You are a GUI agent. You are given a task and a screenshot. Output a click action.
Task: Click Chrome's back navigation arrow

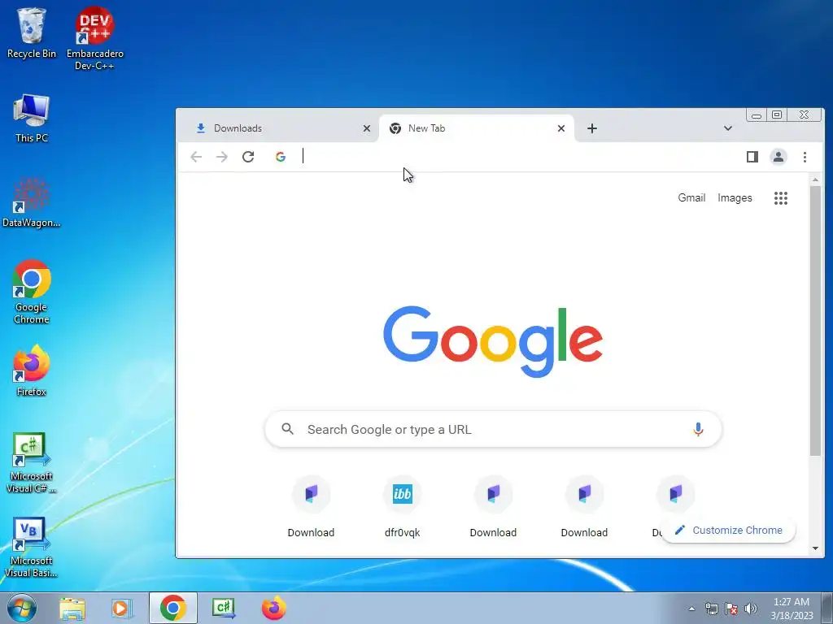pyautogui.click(x=196, y=157)
